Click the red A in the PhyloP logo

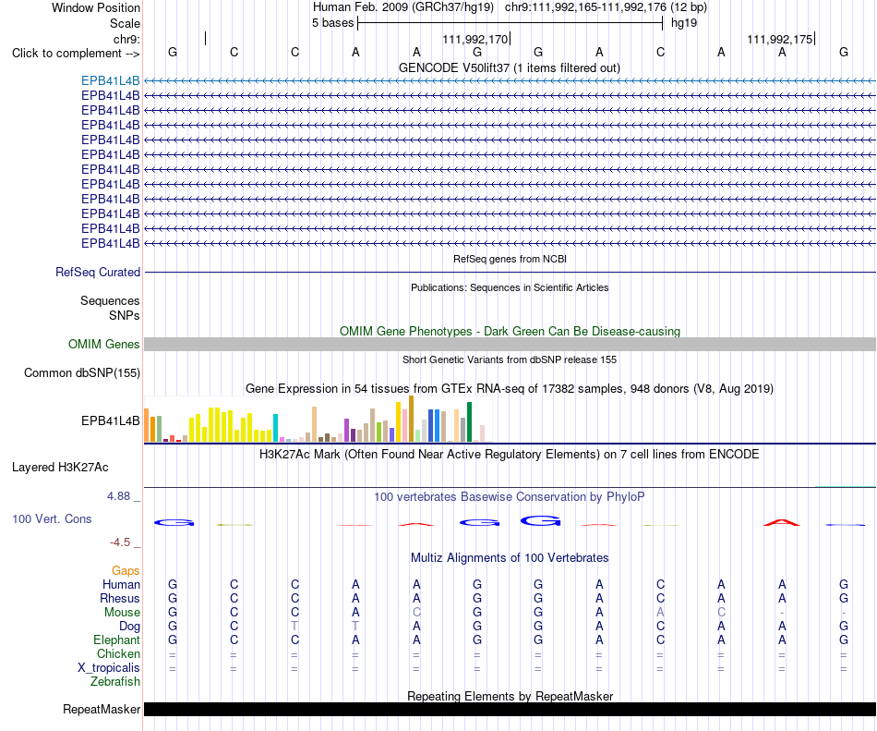782,523
